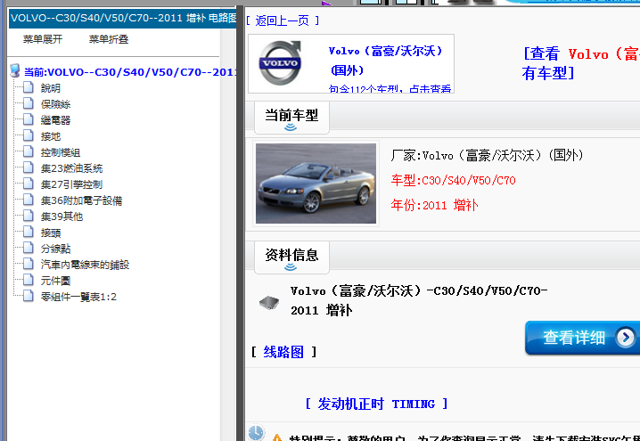This screenshot has width=640, height=441.
Task: Click 包含112个车型 link under Volvo
Action: [390, 88]
